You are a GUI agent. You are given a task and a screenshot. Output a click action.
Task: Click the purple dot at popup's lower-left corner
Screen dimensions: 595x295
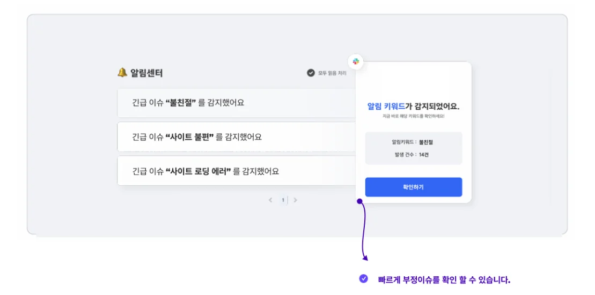click(359, 201)
